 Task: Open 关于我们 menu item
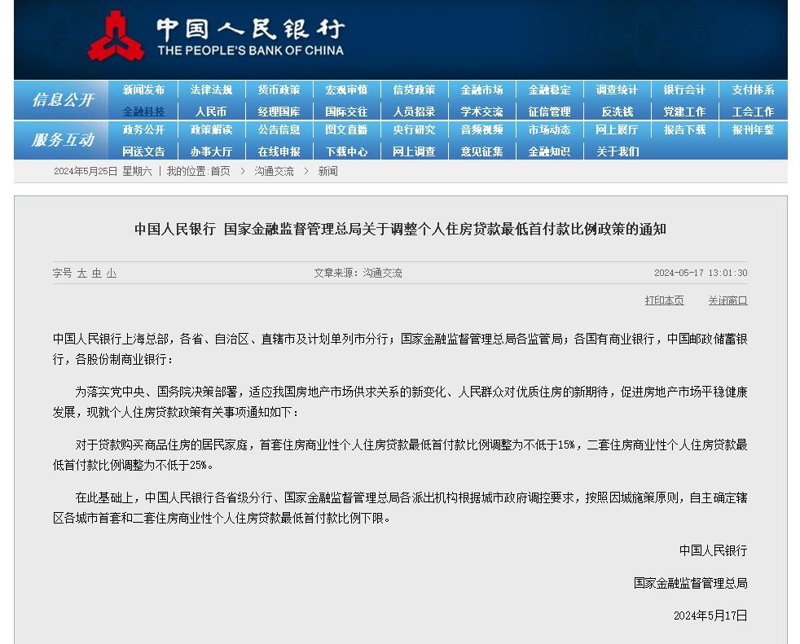[618, 151]
